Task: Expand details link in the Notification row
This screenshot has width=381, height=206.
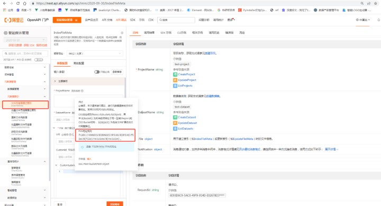Action: 331,149
